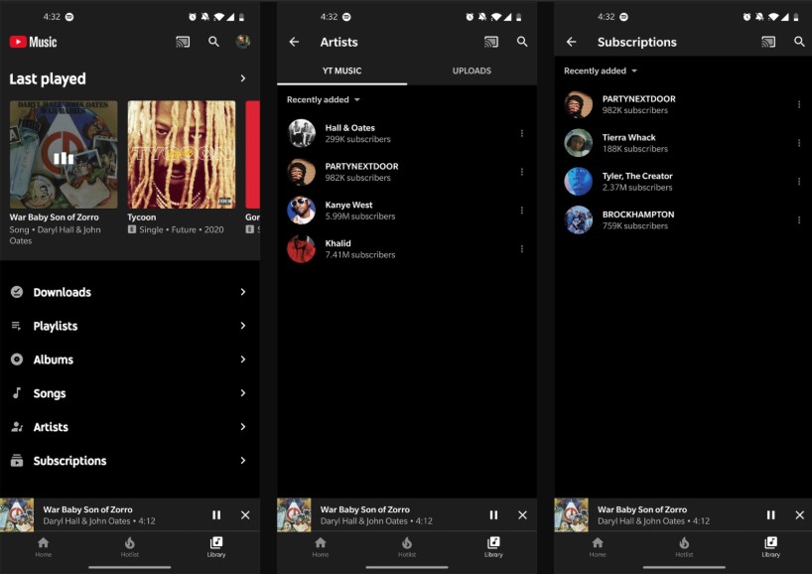The image size is (812, 574).
Task: Tap the Tycoon single cover art
Action: click(x=182, y=154)
